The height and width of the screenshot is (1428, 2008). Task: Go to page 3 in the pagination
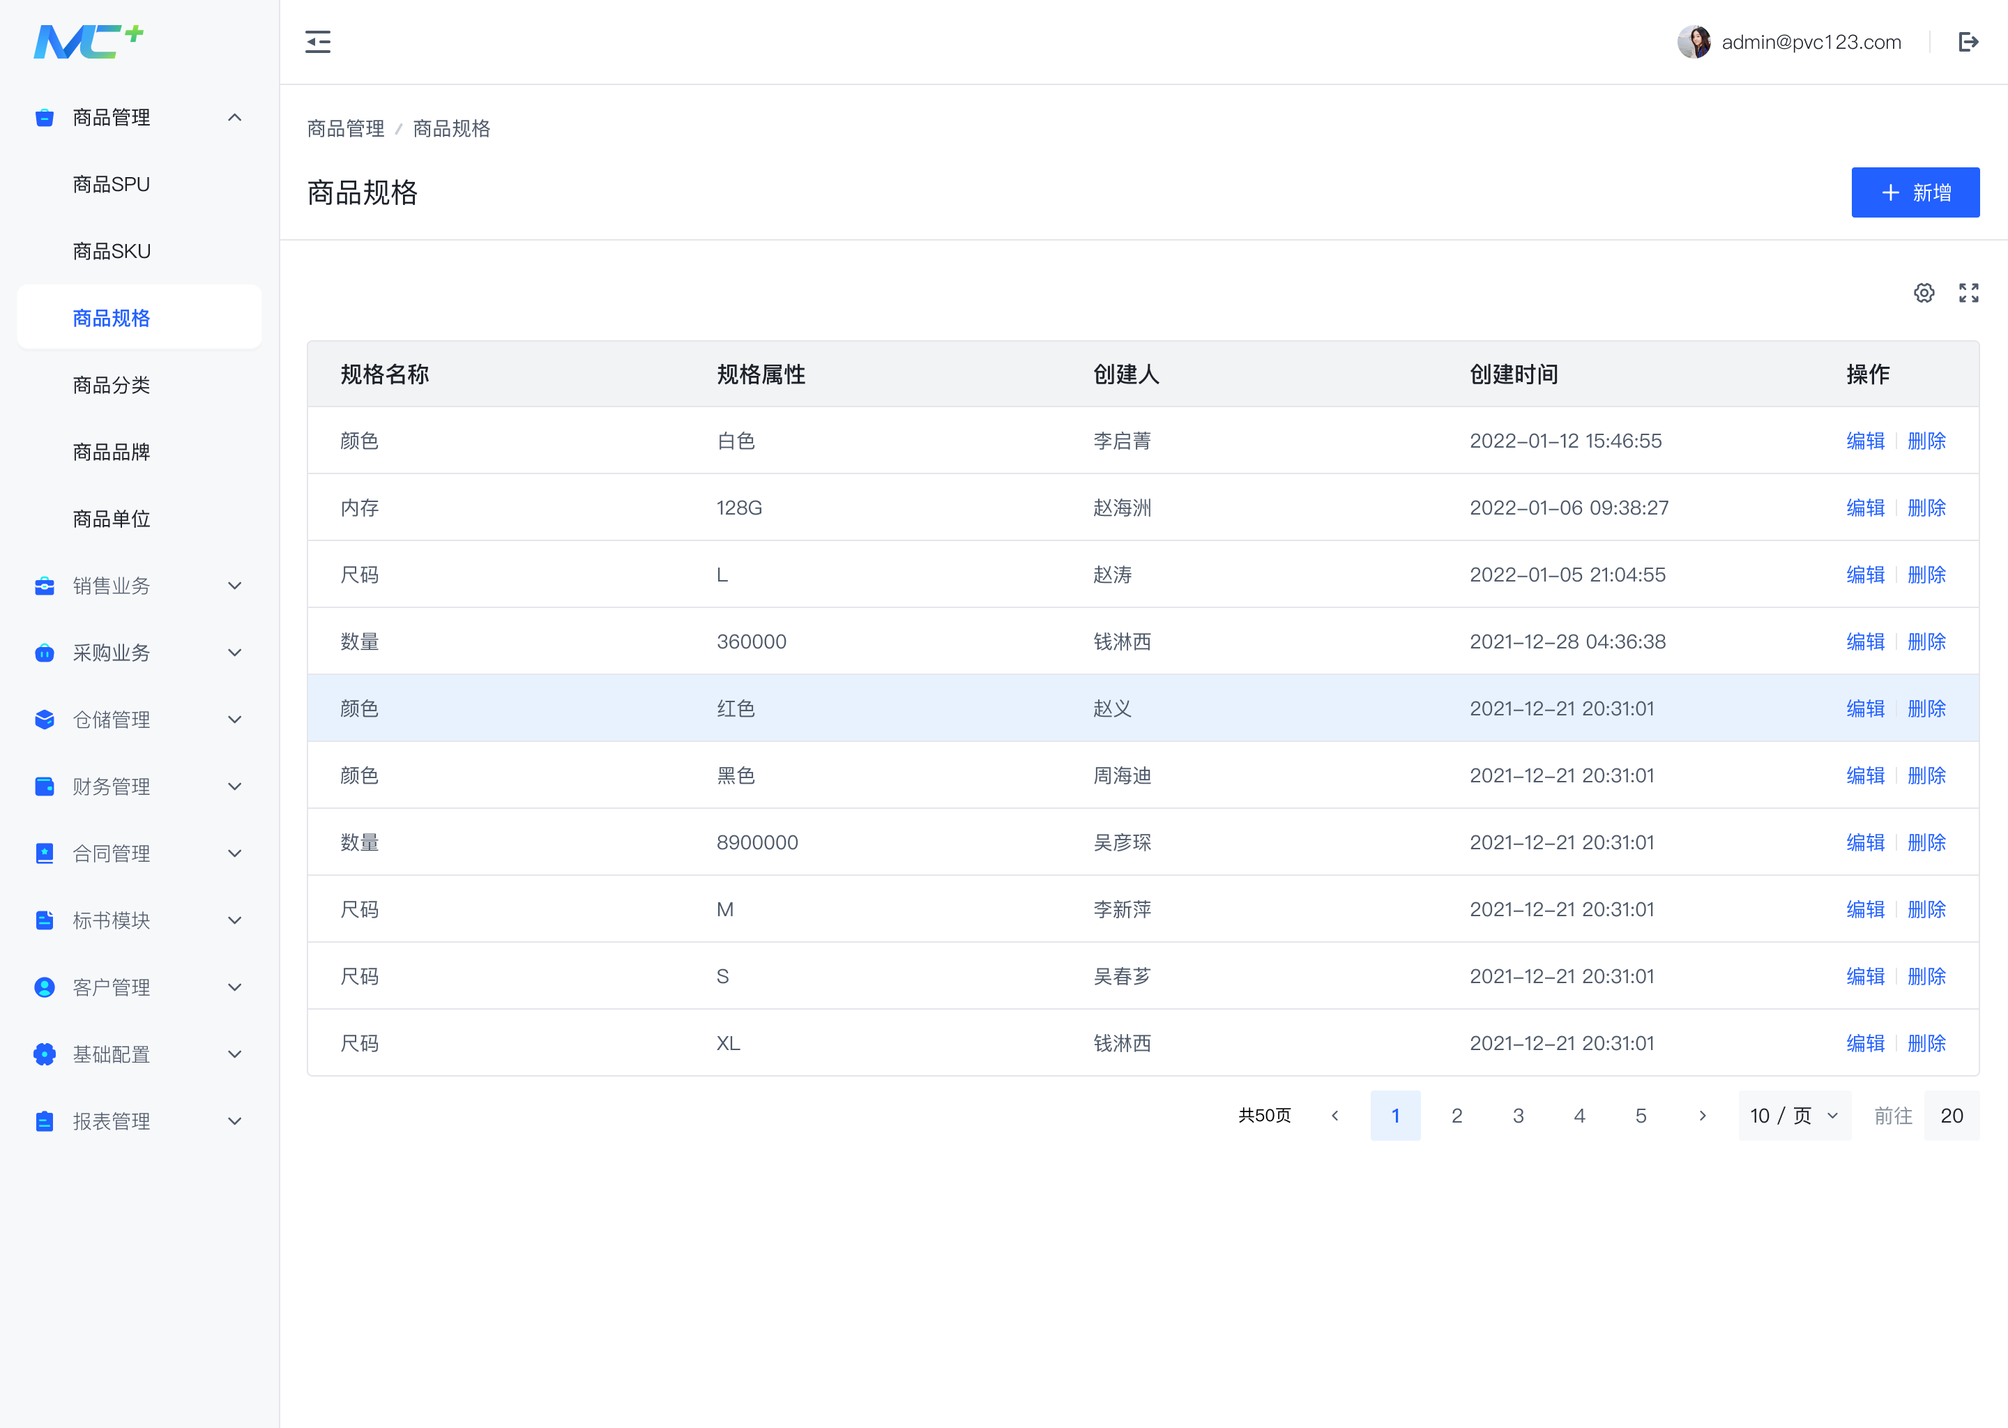click(1519, 1116)
